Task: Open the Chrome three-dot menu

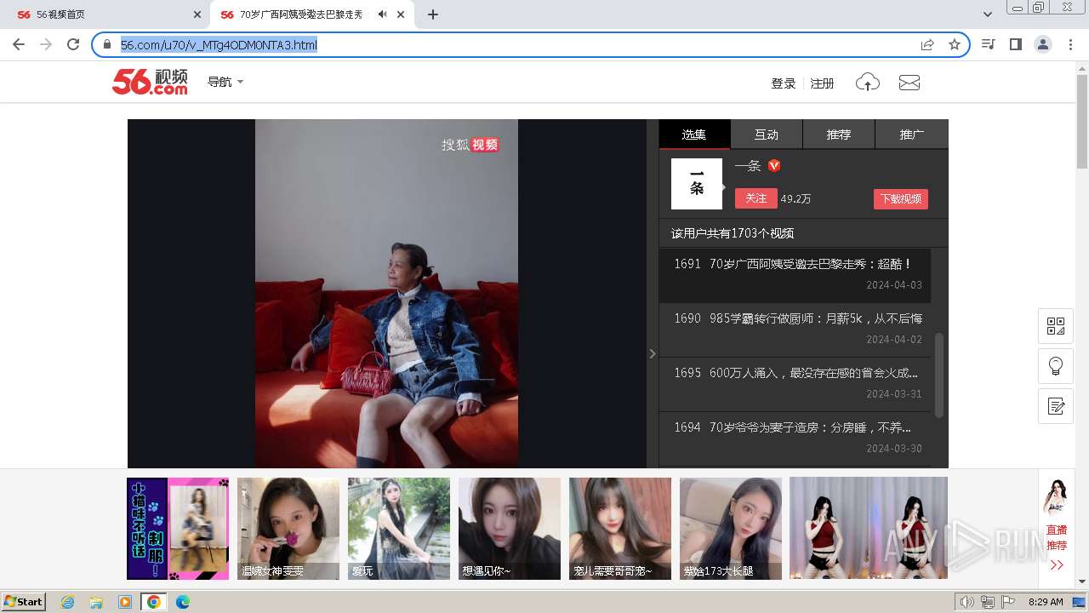Action: point(1070,44)
